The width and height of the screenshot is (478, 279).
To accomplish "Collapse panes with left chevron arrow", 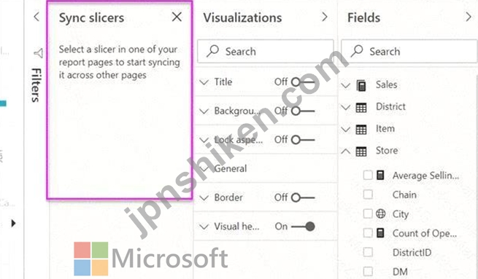I will click(36, 17).
